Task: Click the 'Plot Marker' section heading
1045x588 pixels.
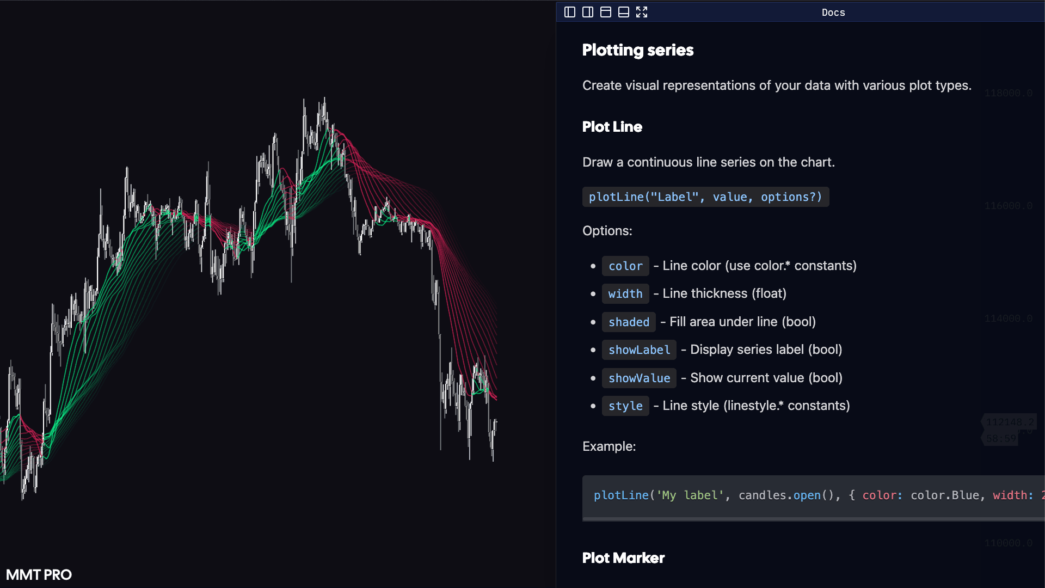Action: coord(623,558)
